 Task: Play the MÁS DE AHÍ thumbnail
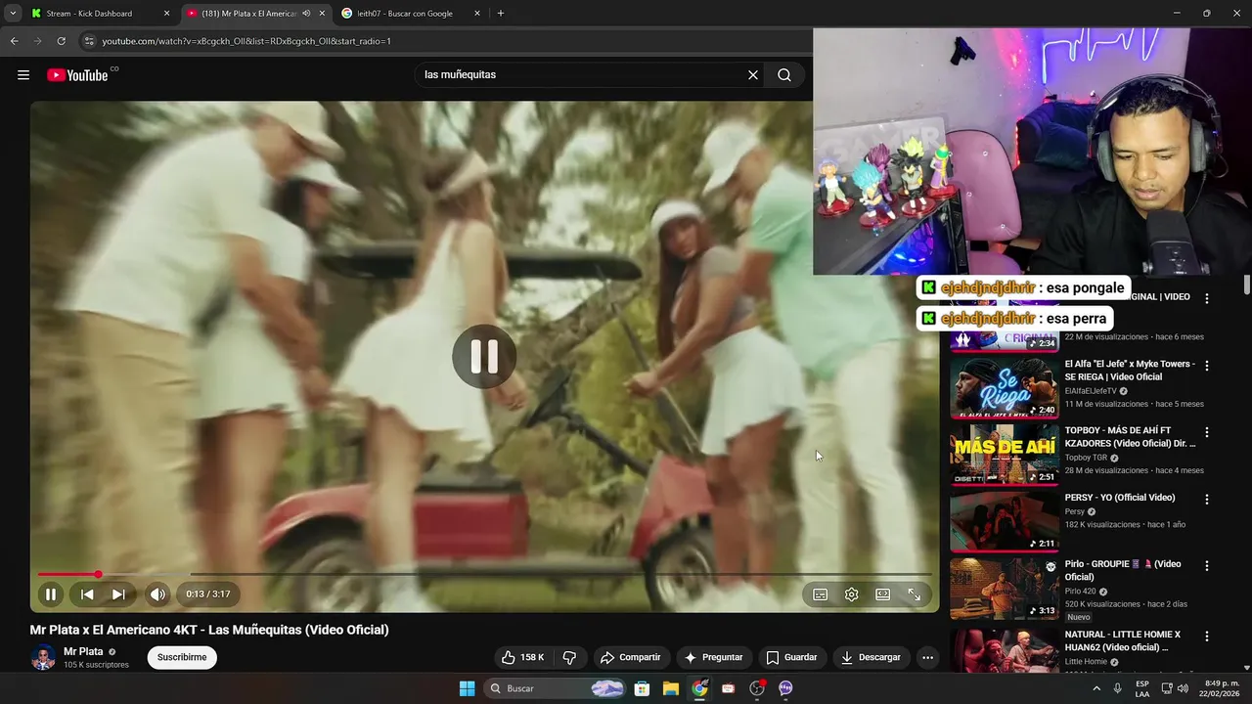1005,455
